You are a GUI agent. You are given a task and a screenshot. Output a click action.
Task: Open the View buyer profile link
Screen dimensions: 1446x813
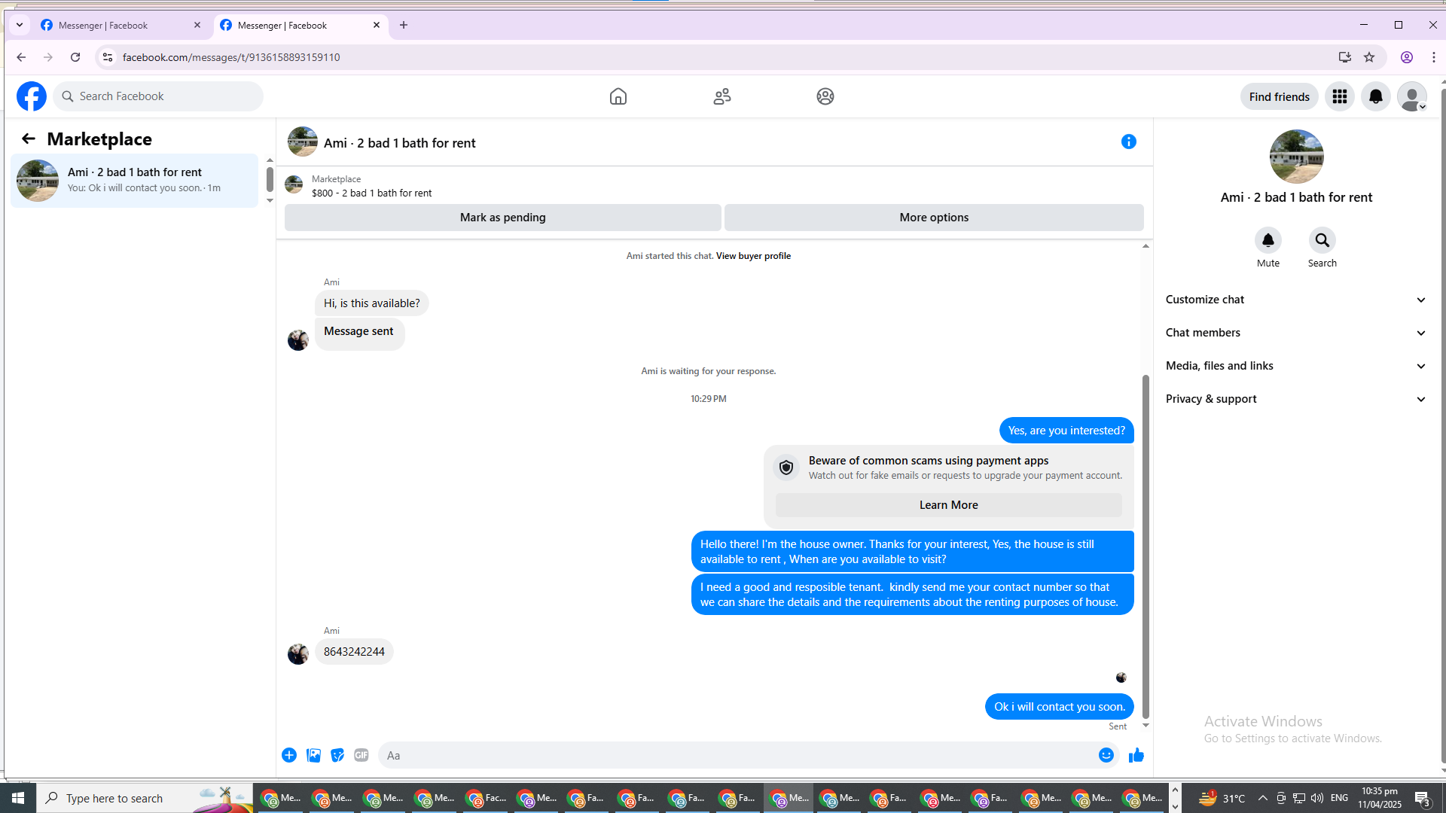(x=753, y=256)
